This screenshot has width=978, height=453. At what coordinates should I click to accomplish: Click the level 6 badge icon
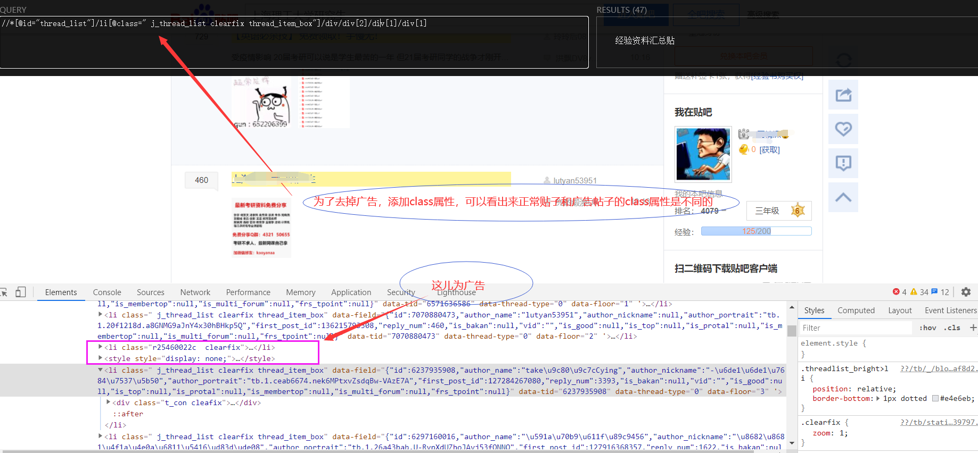797,211
